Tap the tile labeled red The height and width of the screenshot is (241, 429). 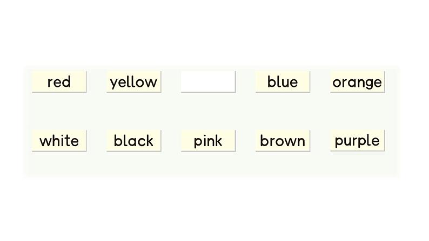point(59,82)
